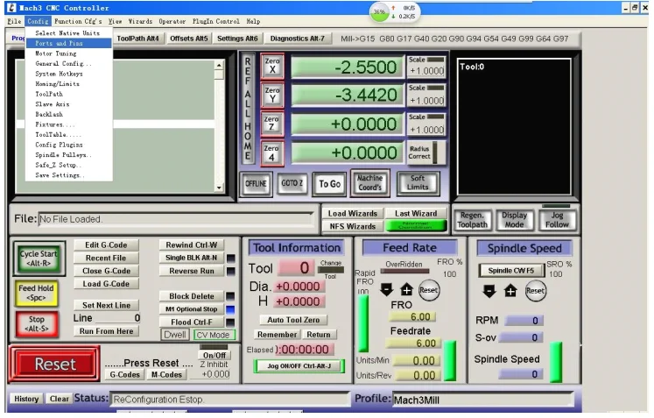This screenshot has height=418, width=654.
Task: Click Edit G-Code button
Action: point(106,245)
